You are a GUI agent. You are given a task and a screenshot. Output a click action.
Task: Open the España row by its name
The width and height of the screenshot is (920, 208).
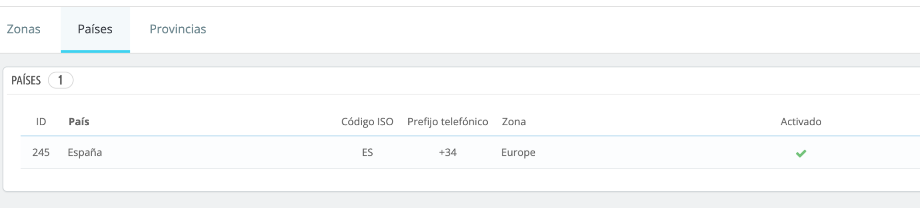pos(85,153)
